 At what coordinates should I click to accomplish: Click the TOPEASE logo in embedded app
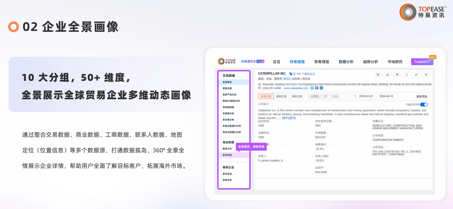point(227,61)
